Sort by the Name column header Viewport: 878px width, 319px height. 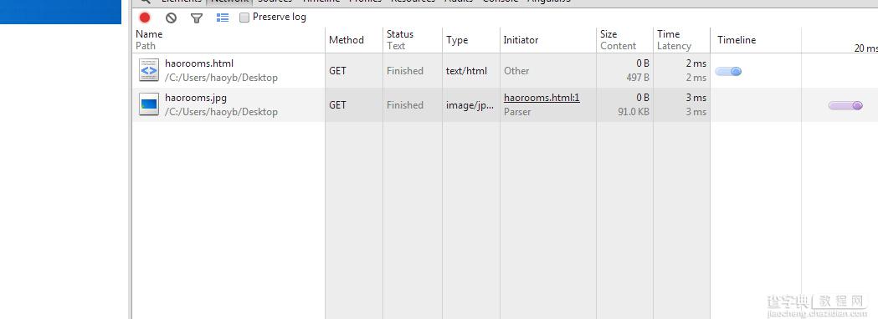point(149,34)
